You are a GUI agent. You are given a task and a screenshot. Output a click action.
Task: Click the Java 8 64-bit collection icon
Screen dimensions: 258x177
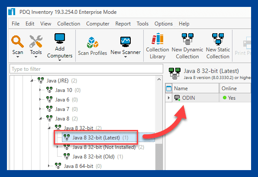click(58, 166)
